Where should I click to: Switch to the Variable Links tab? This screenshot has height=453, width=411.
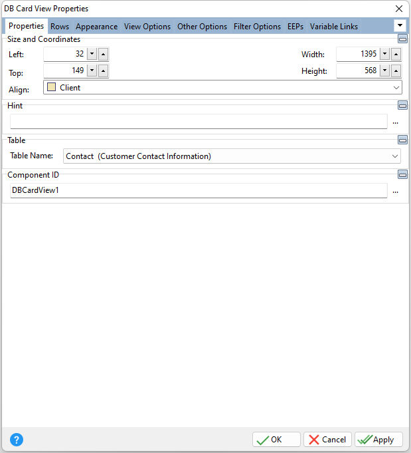pos(334,27)
